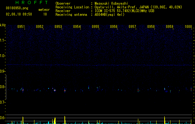This screenshot has height=124, width=195.
Task: Click the date stamp 02.08.18 09:50
Action: click(x=19, y=14)
